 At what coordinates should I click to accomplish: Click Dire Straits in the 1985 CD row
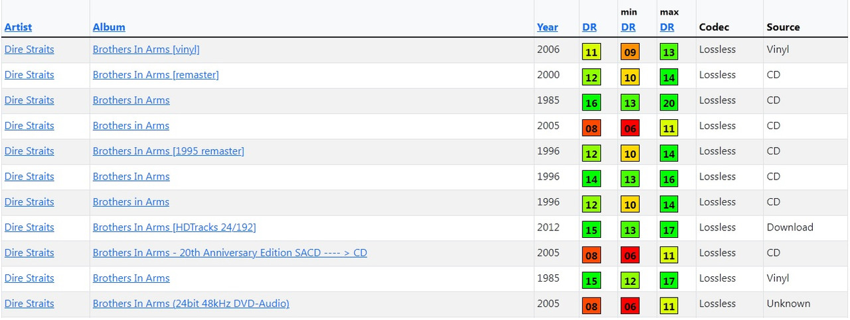pos(29,101)
